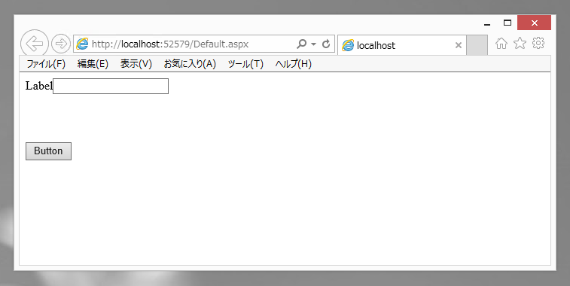Screen dimensions: 570x286
Task: Click the Button on the page
Action: (x=48, y=151)
